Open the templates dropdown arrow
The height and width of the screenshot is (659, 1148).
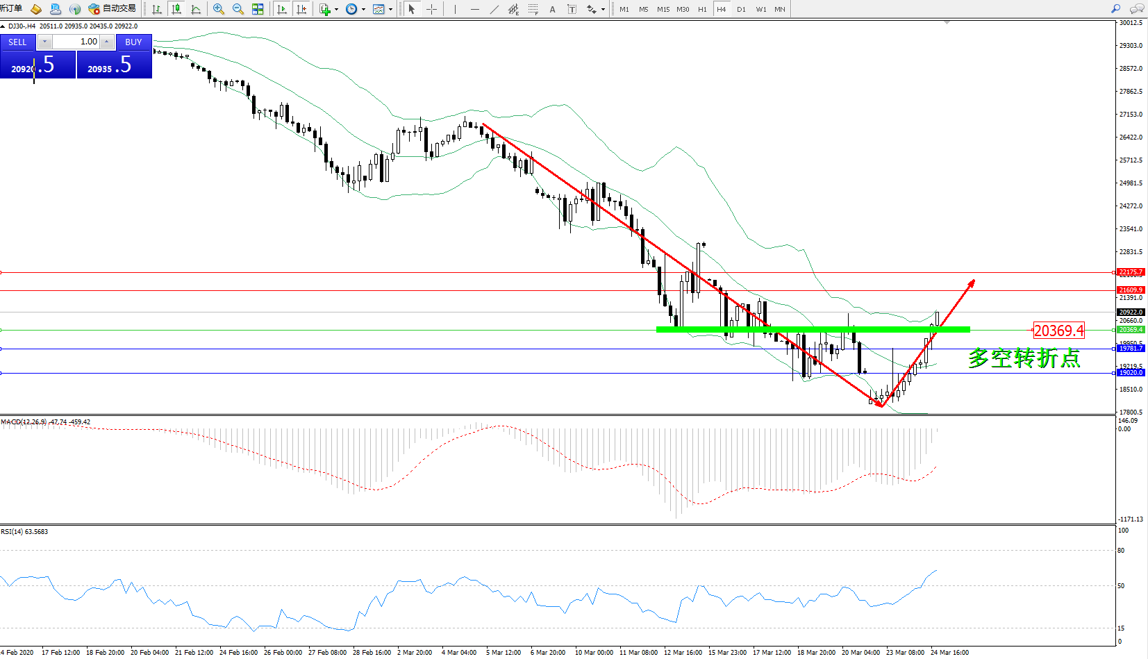390,10
